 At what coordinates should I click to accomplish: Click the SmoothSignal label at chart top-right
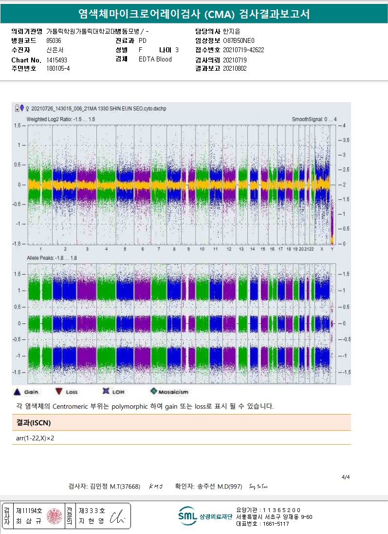(314, 119)
